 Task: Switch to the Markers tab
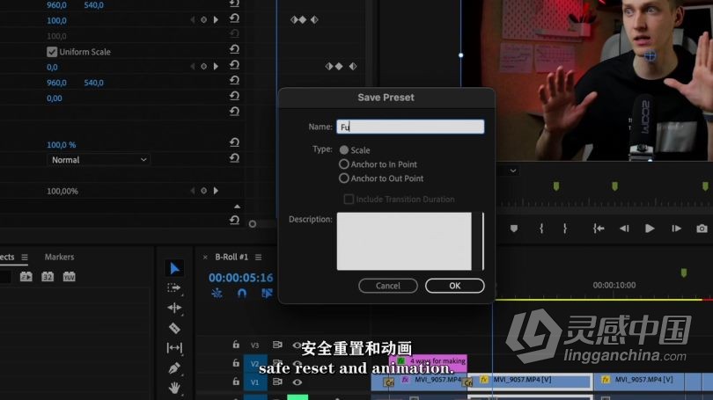coord(59,257)
